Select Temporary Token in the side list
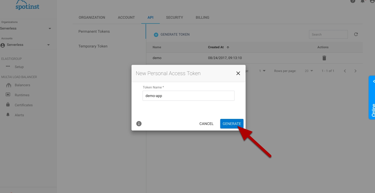The width and height of the screenshot is (375, 193). [x=93, y=46]
